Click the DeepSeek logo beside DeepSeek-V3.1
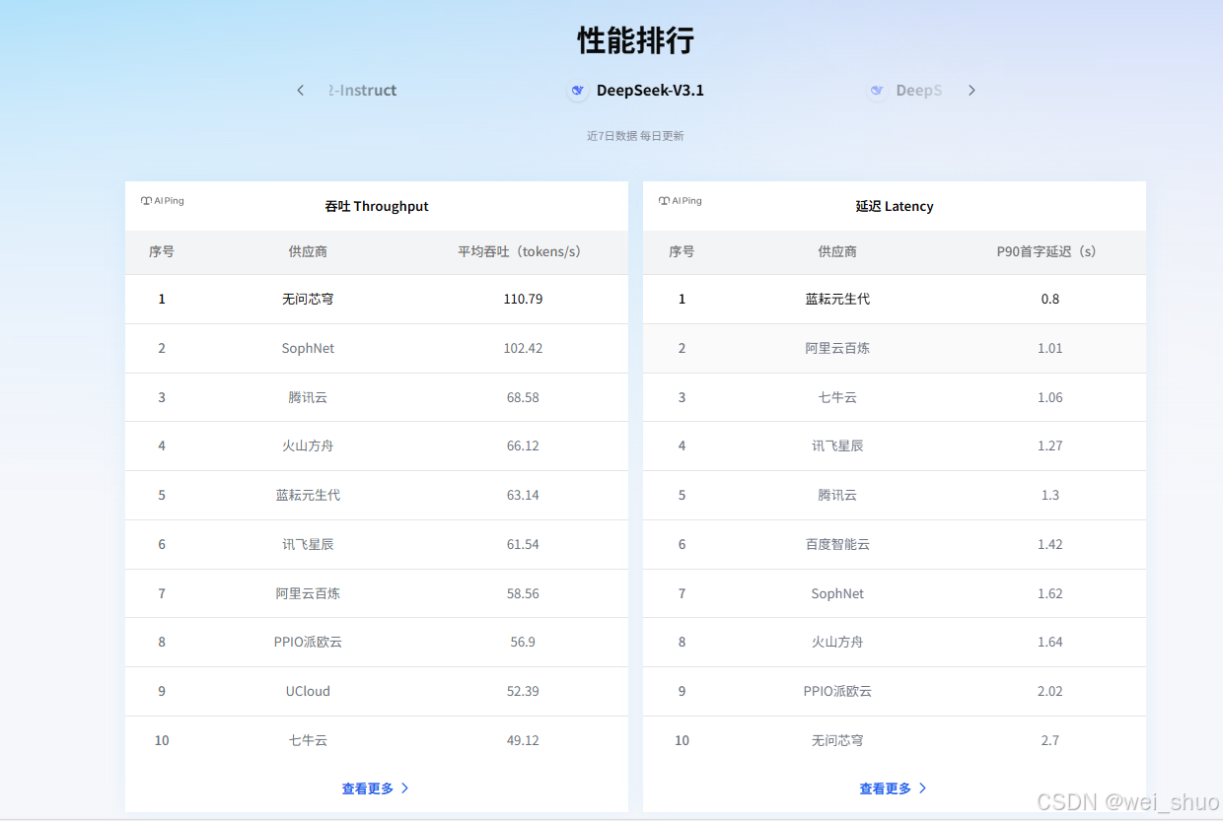This screenshot has width=1223, height=821. coord(578,91)
